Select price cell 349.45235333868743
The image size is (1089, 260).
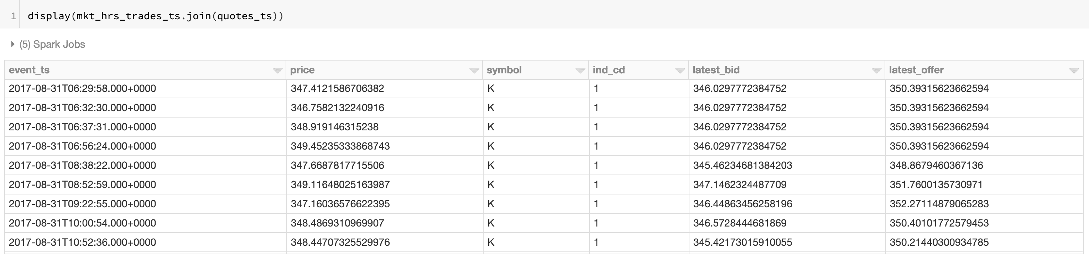coord(340,146)
